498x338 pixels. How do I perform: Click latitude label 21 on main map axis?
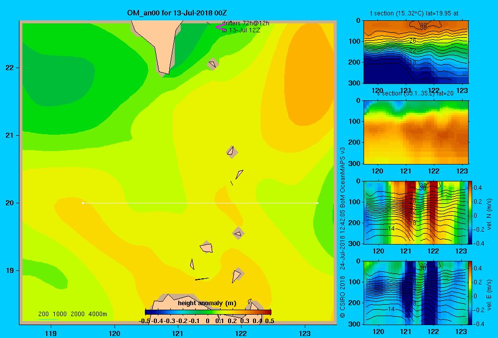click(x=10, y=135)
